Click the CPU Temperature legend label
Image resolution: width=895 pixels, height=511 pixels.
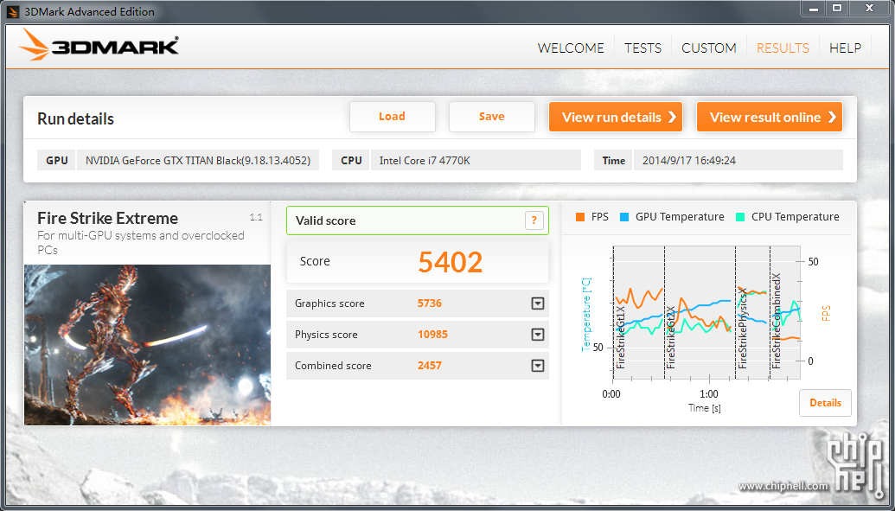point(795,217)
